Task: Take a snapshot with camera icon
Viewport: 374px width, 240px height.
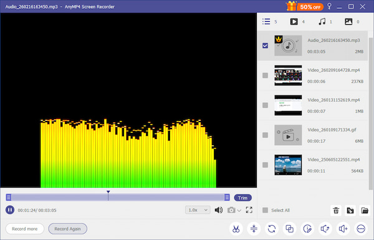Action: point(231,210)
